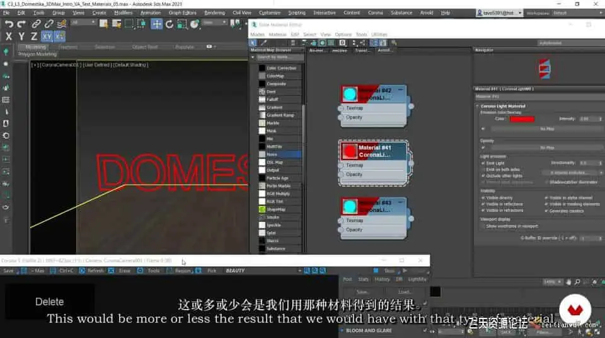The image size is (605, 338).
Task: Click the Search by Name field
Action: 280,57
